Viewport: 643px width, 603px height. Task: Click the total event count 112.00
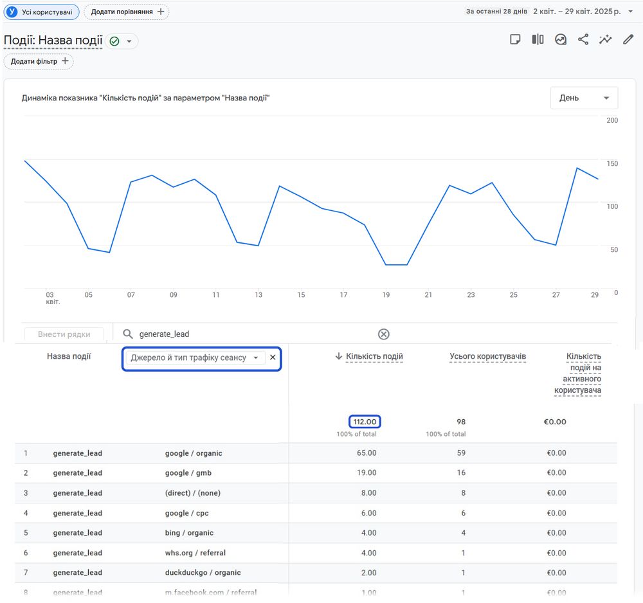coord(365,422)
